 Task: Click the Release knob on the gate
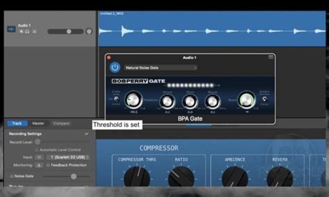point(212,102)
